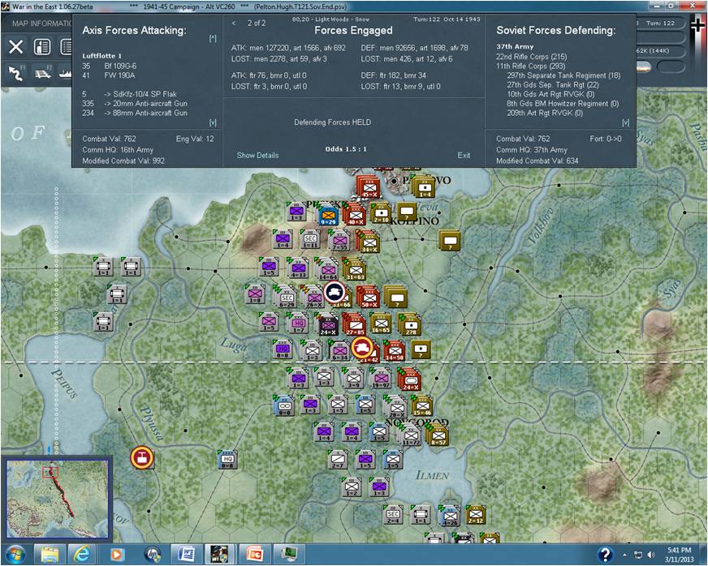Open PowerPoint from the taskbar
Viewport: 708px width, 566px height.
[254, 555]
